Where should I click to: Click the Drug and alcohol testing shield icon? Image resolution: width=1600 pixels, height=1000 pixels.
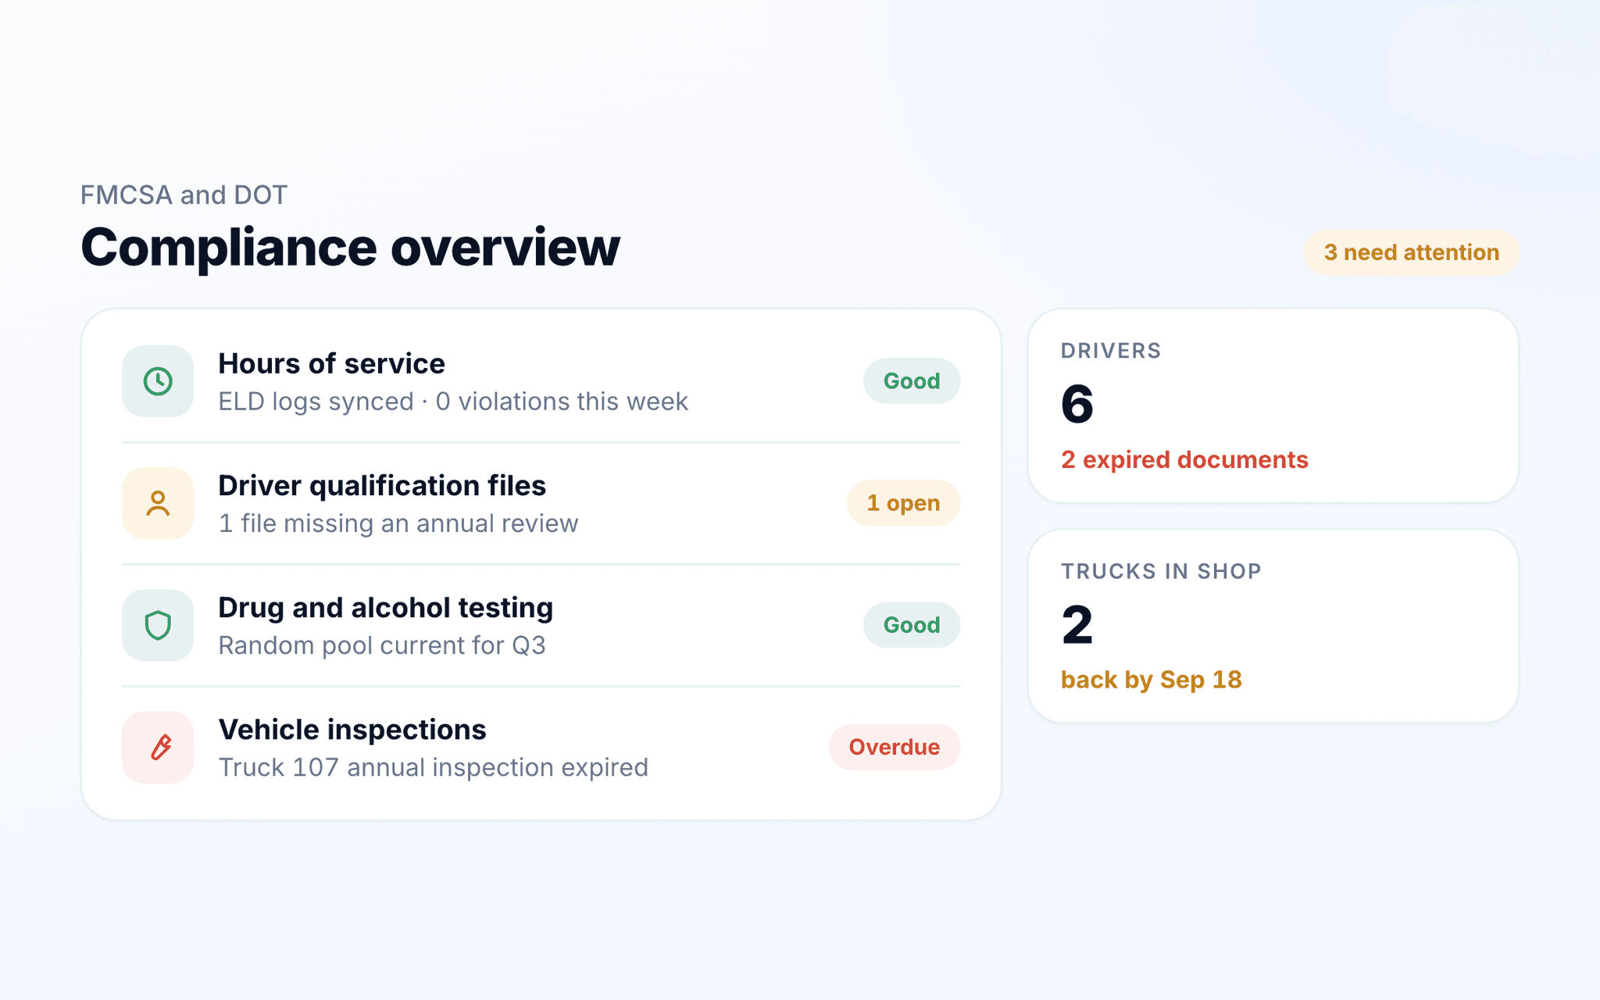[x=158, y=625]
